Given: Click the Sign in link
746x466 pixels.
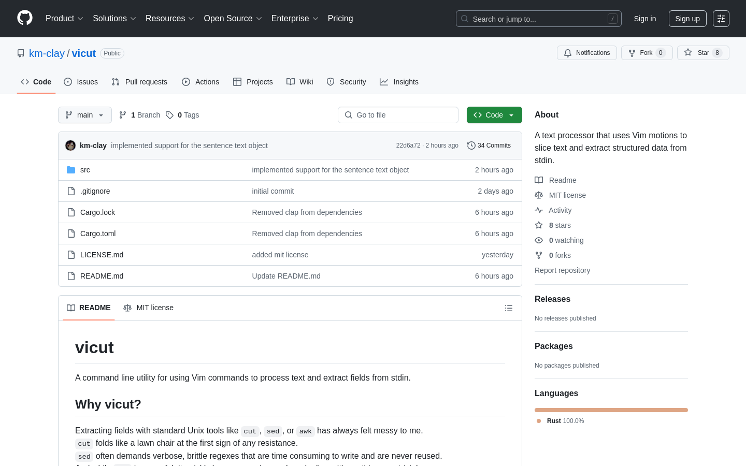Looking at the screenshot, I should pyautogui.click(x=645, y=19).
